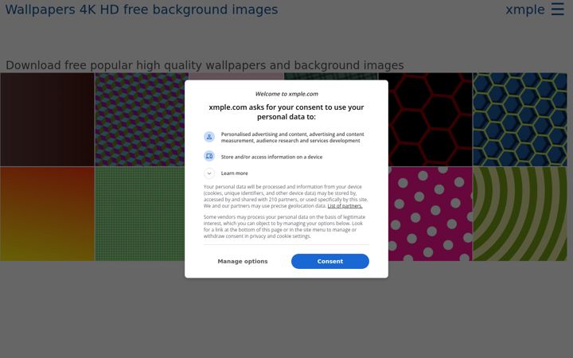Open the purple teal cube pattern wallpaper
Screen dimensions: 573x358
pyautogui.click(x=142, y=119)
